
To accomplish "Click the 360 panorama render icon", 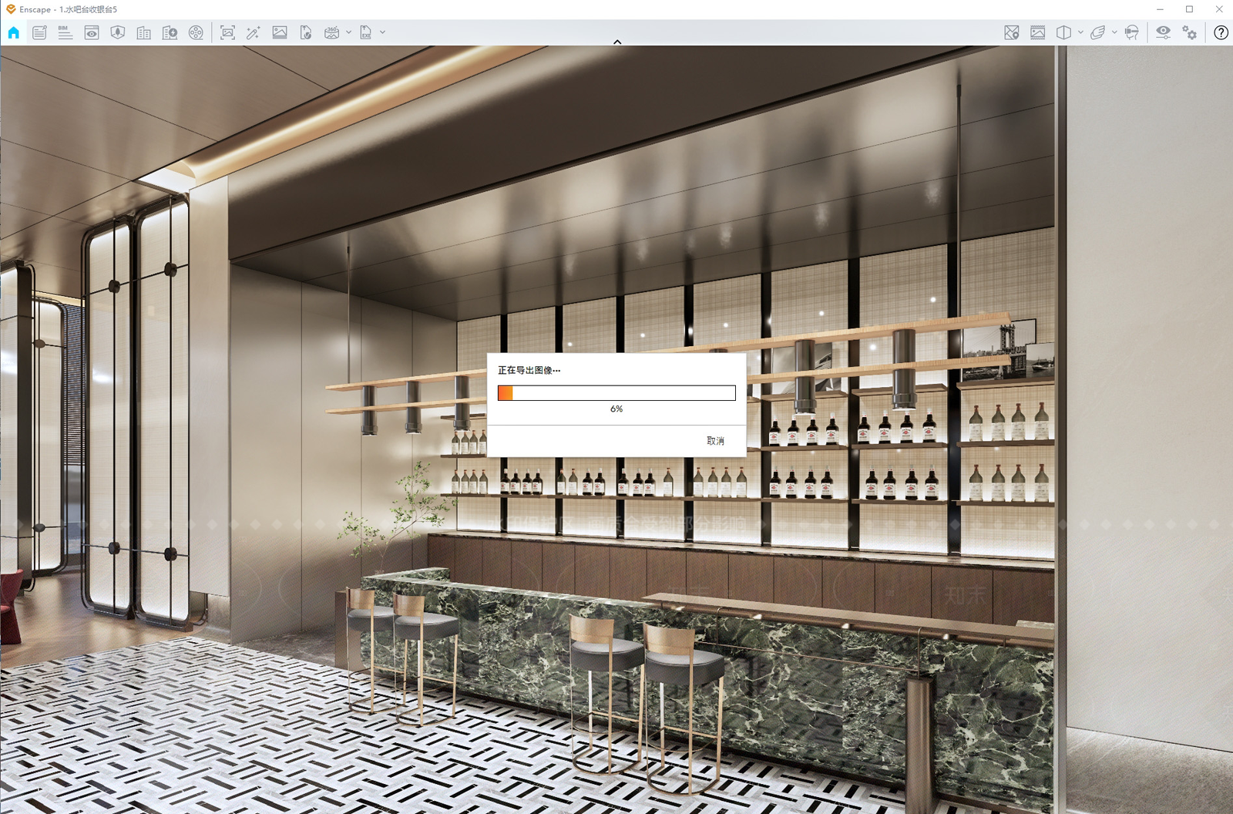I will [332, 32].
